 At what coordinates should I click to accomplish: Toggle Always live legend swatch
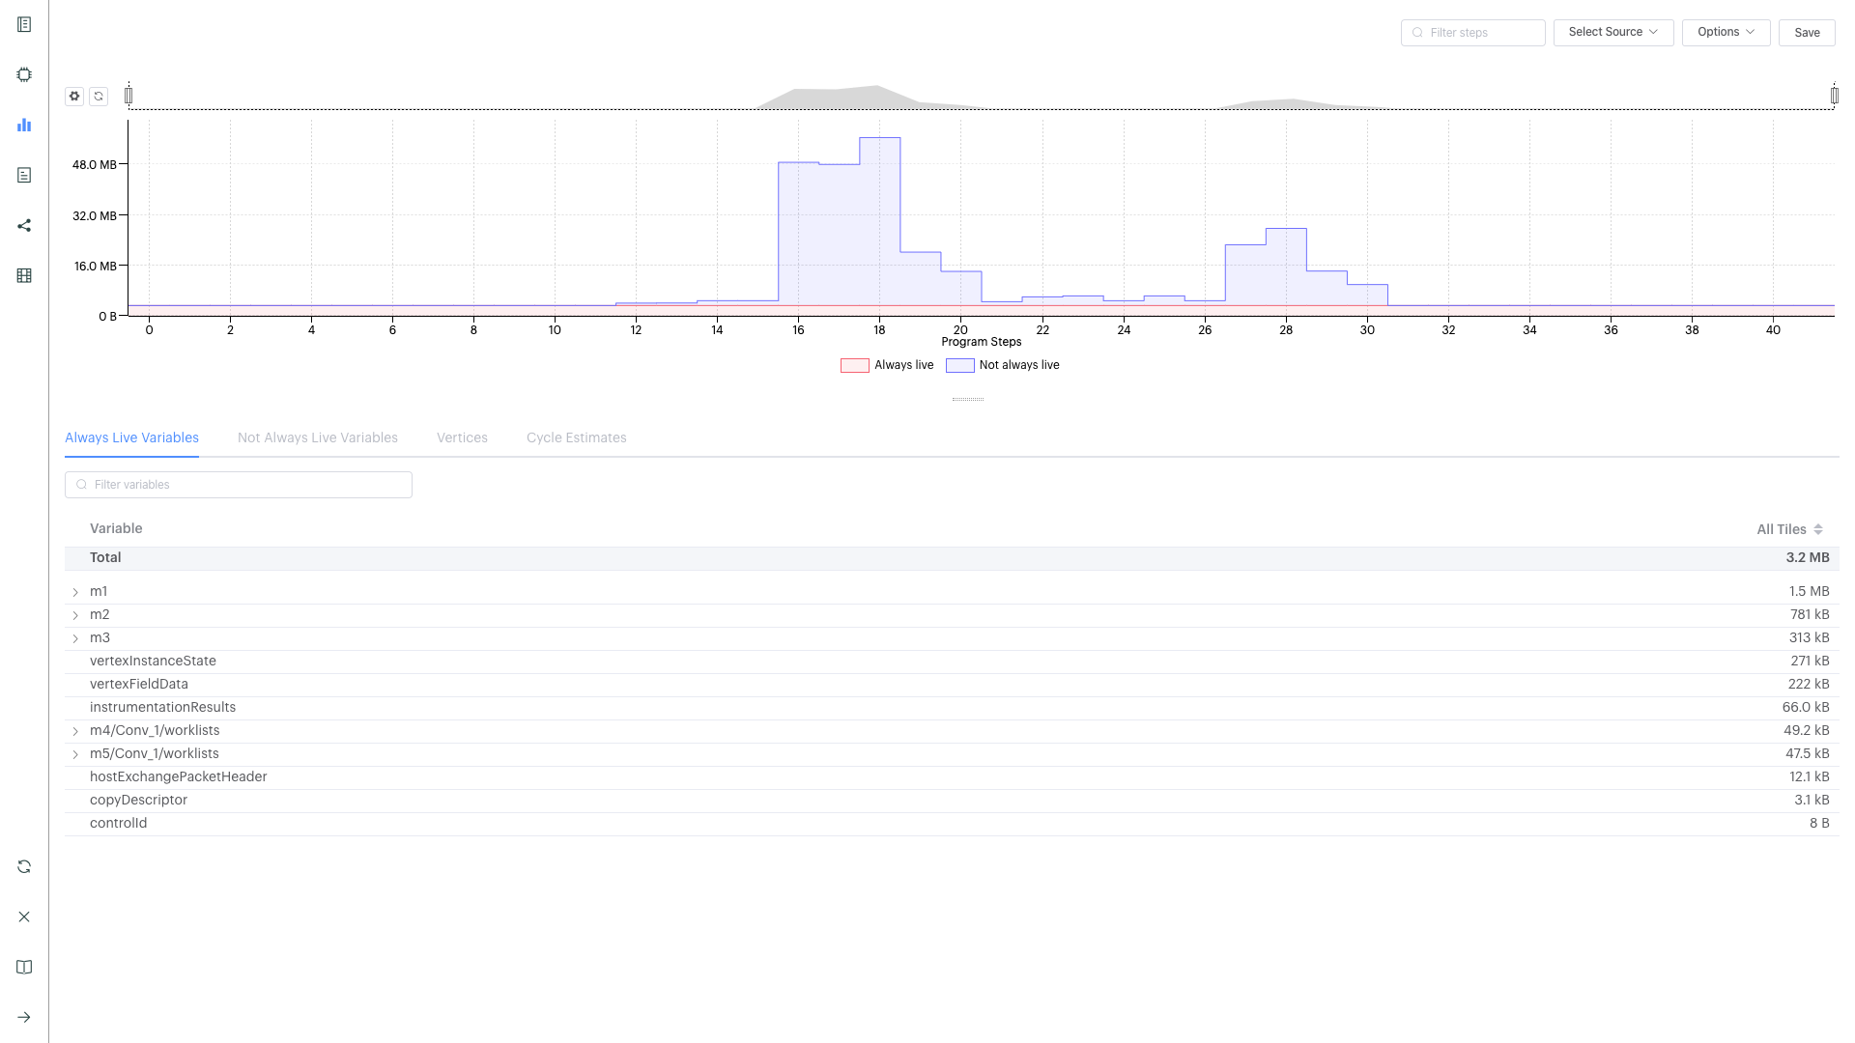click(854, 365)
